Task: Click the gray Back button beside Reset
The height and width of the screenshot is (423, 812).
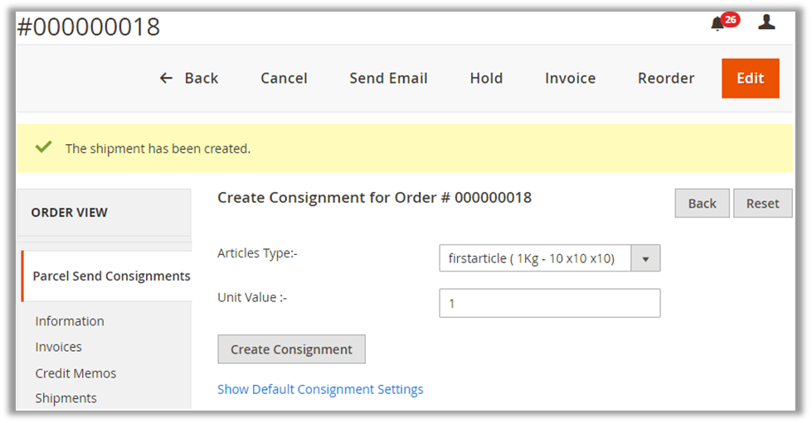Action: click(x=702, y=204)
